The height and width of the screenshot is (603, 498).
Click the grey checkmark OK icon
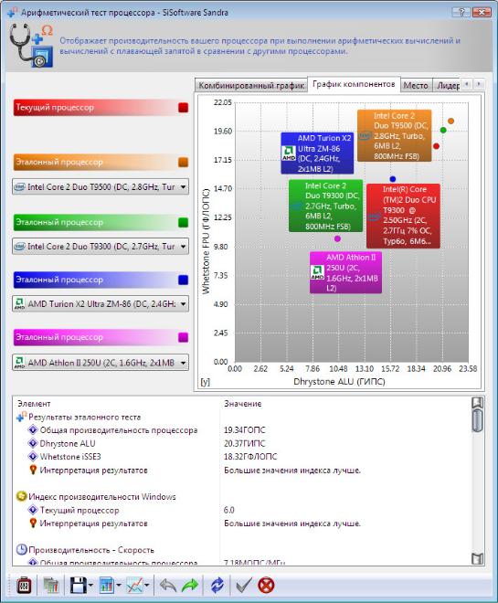coord(243,586)
